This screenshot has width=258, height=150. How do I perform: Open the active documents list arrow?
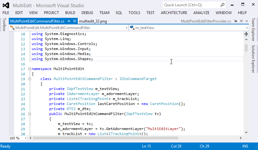tap(246, 21)
